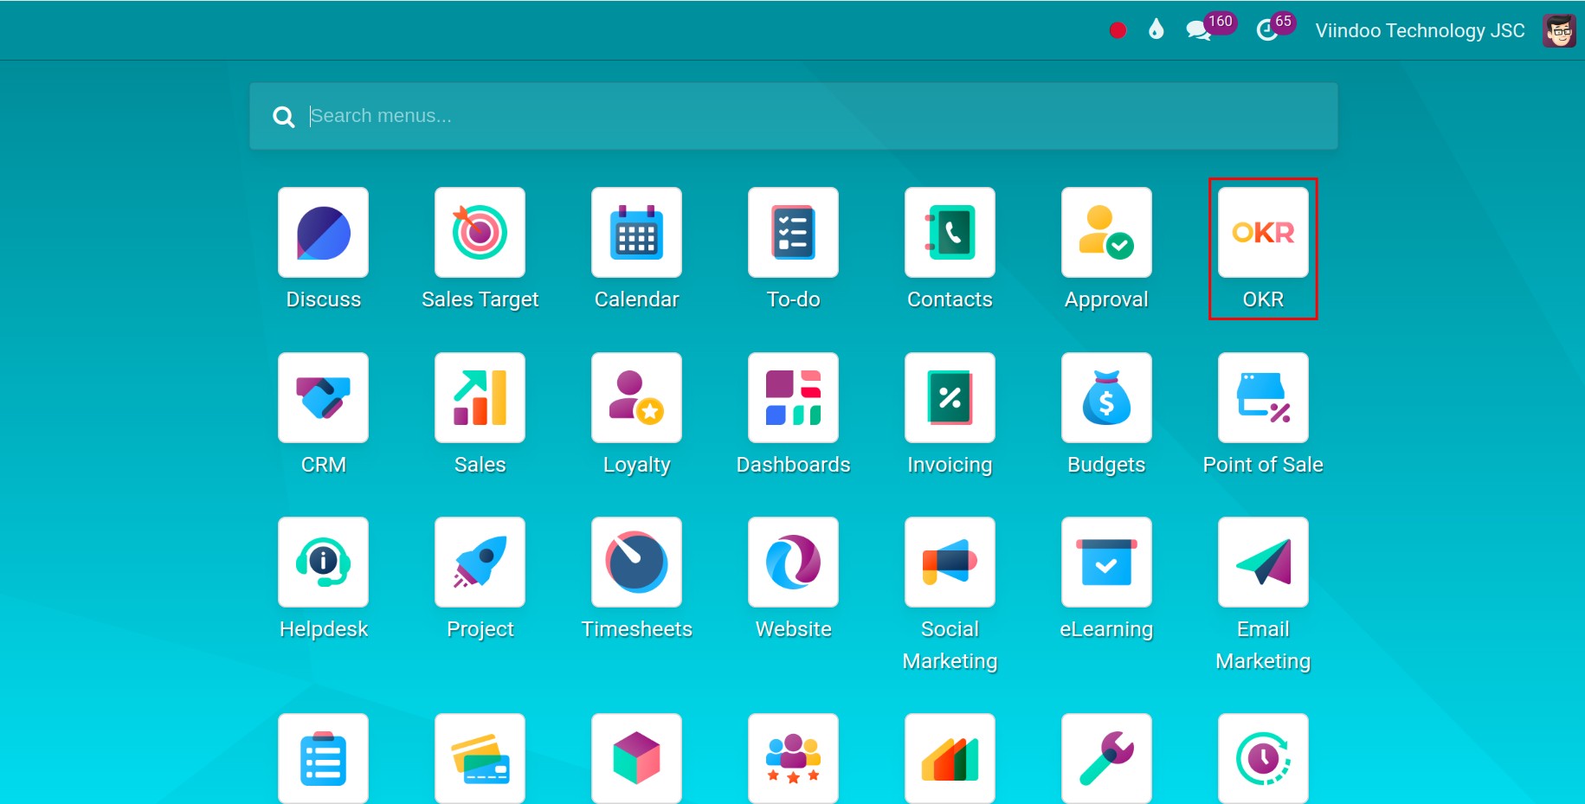Open activities clock with 65 badge
This screenshot has width=1585, height=804.
pyautogui.click(x=1275, y=28)
